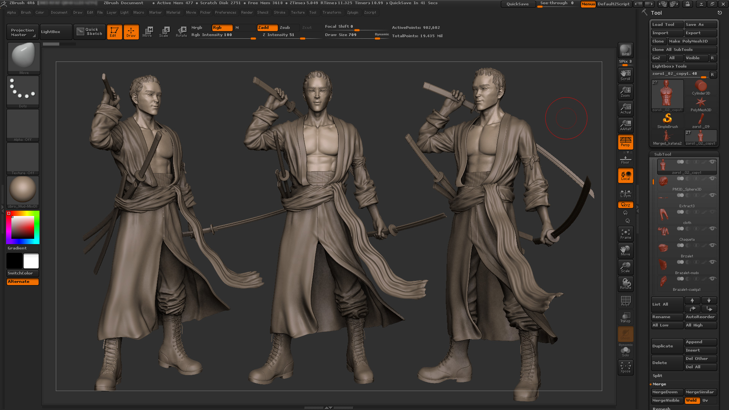This screenshot has height=410, width=729.
Task: Click the L.Sym local symmetry icon
Action: click(625, 193)
